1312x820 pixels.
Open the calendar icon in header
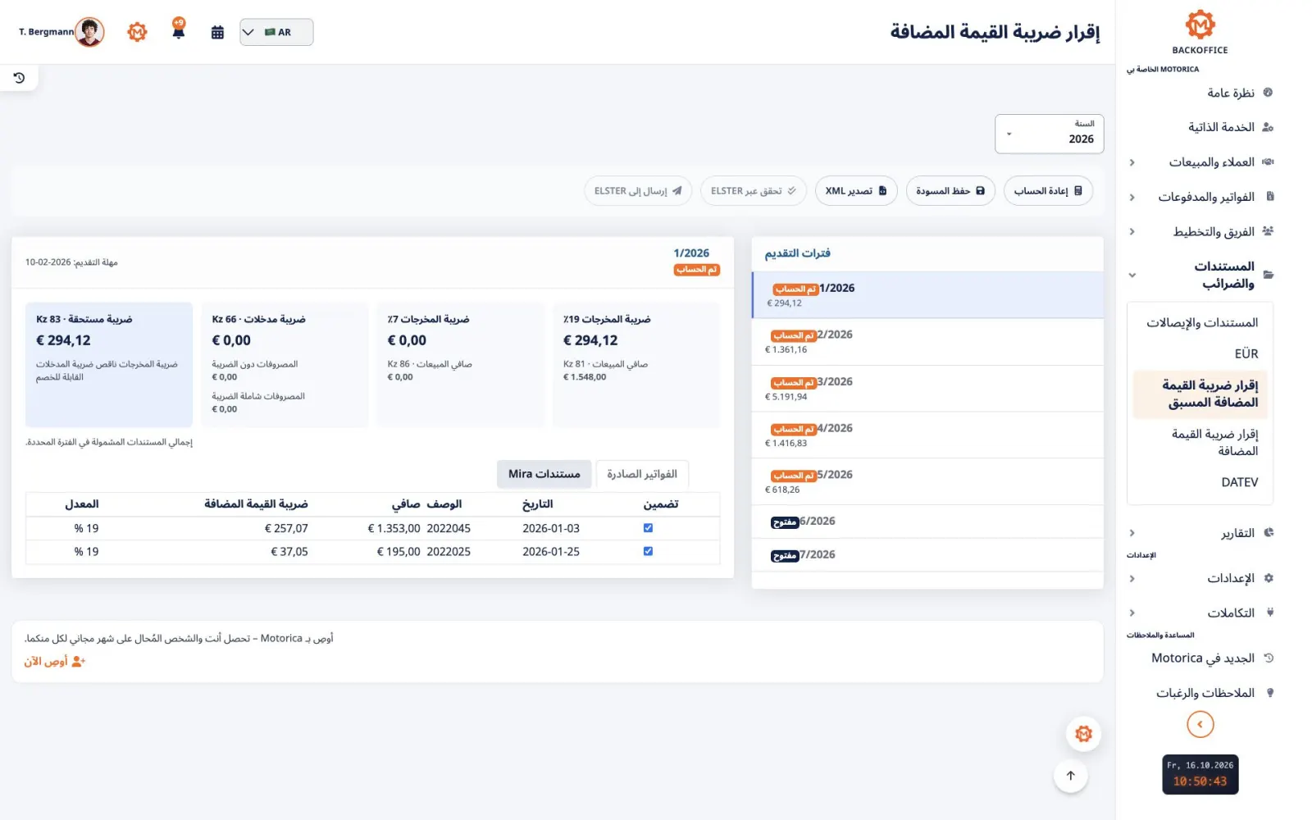coord(217,33)
